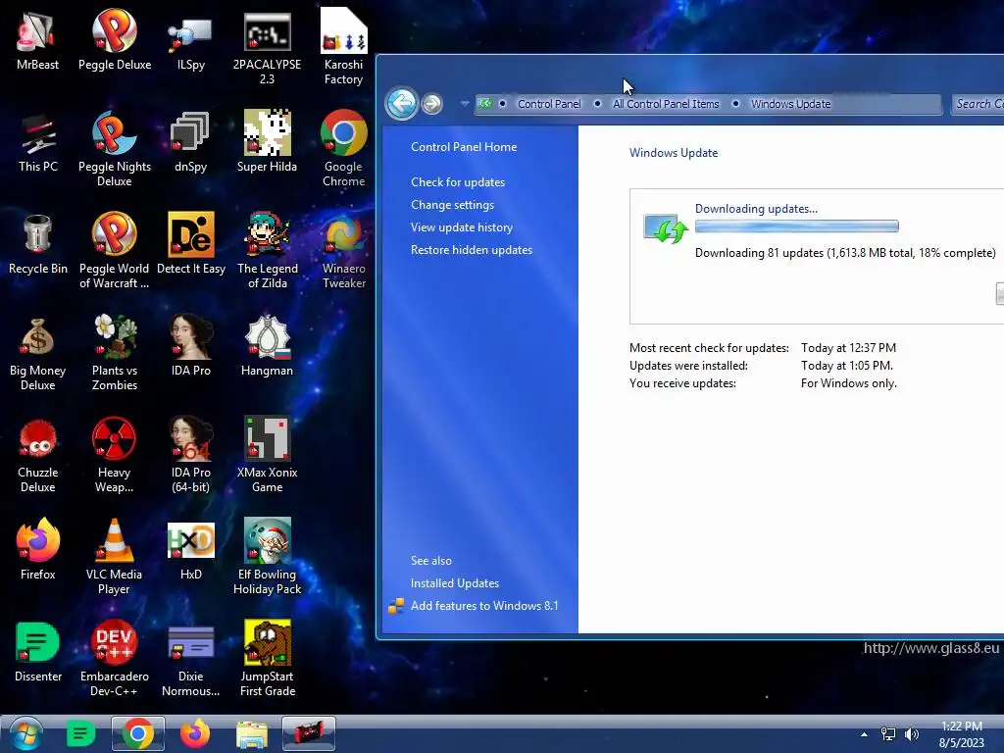Expand the dropdown before Control Panel breadcrumb
Image resolution: width=1004 pixels, height=753 pixels.
[503, 104]
